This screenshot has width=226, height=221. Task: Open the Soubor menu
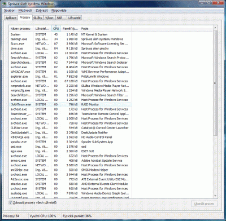click(9, 11)
